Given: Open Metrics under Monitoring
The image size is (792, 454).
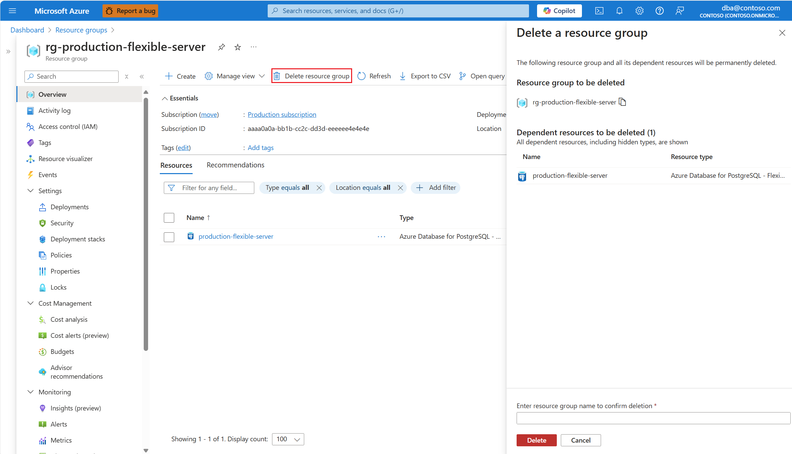Looking at the screenshot, I should (x=61, y=440).
